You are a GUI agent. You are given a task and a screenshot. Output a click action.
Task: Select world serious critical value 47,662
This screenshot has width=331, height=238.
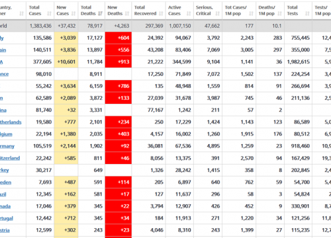point(212,26)
